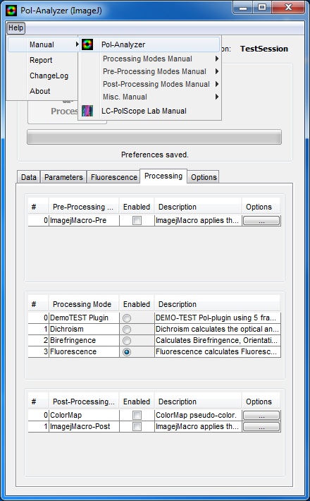
Task: Expand Misc. Manual submenu
Action: coord(149,97)
